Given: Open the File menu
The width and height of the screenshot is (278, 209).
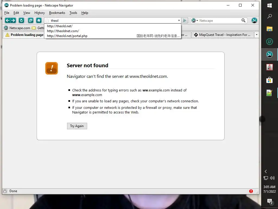Looking at the screenshot, I should [x=7, y=13].
